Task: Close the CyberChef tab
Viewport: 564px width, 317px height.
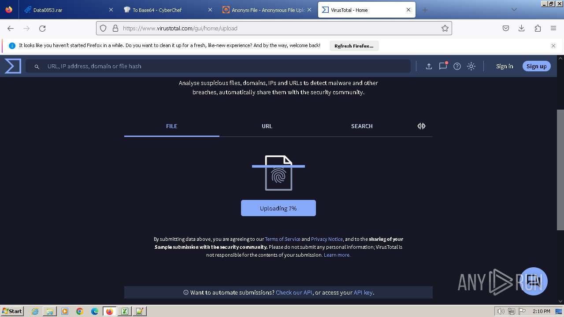Action: click(x=210, y=10)
